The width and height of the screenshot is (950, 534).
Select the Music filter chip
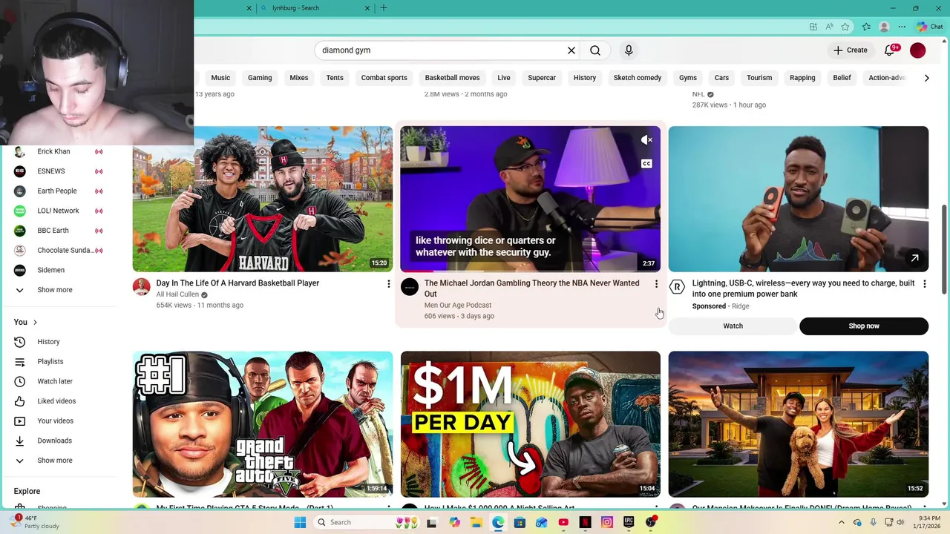pos(220,78)
